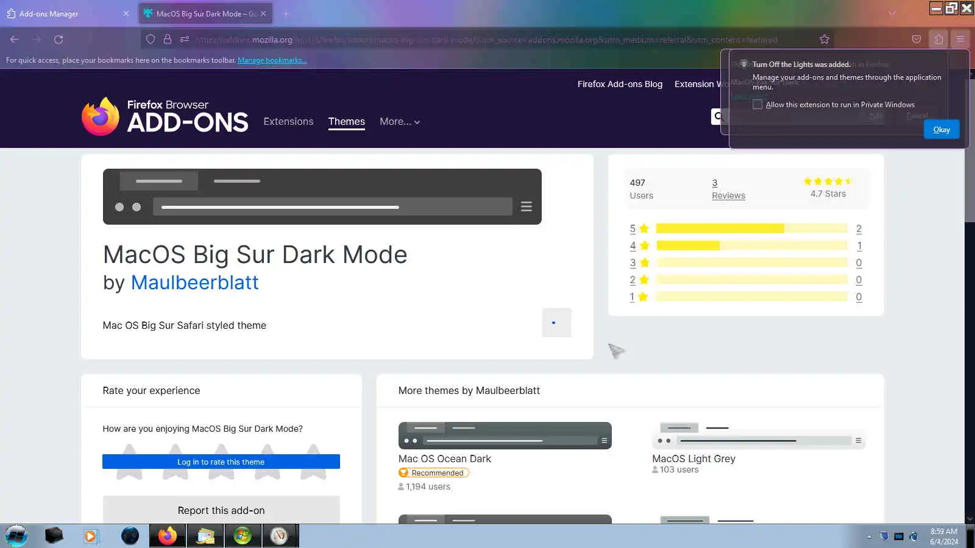The image size is (975, 548).
Task: Click the compass-style taskbar icon
Action: pos(279,536)
